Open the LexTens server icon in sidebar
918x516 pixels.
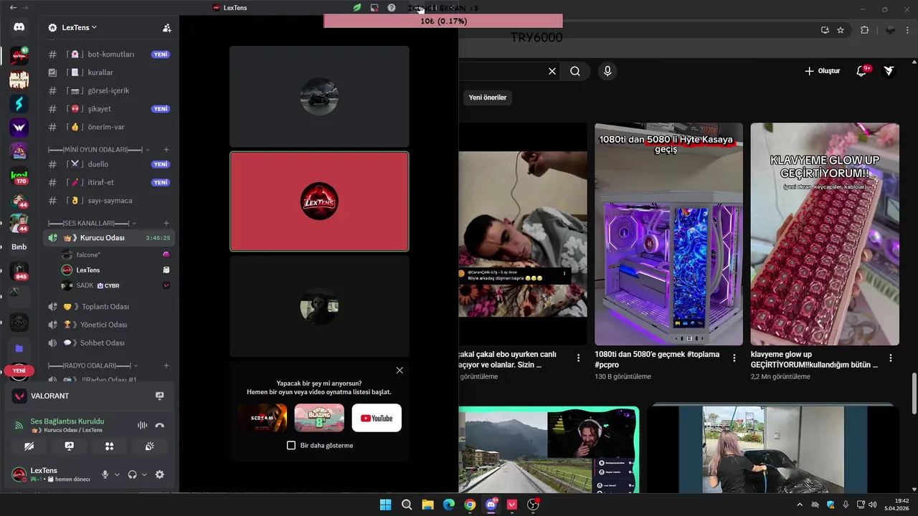click(x=19, y=55)
